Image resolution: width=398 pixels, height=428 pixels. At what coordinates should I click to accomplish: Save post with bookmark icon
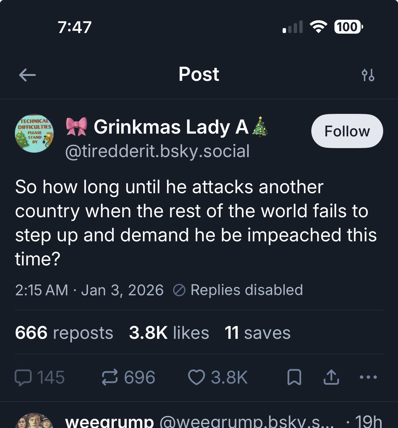click(x=294, y=377)
